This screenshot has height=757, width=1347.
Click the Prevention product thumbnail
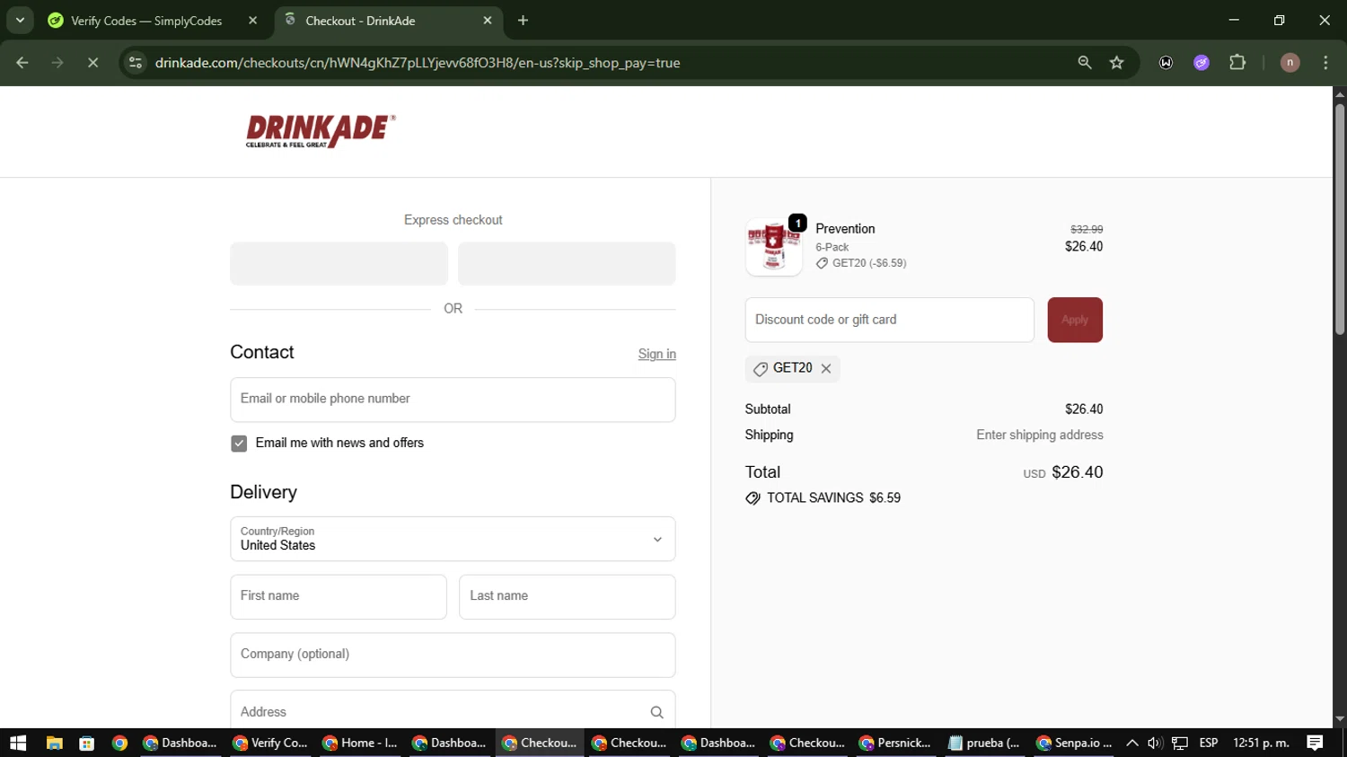[x=774, y=247]
